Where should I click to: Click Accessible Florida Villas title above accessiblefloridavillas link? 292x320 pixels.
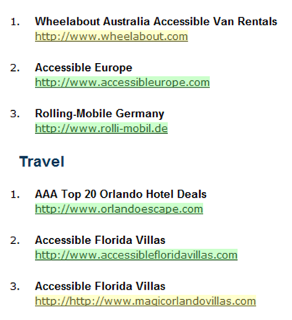coord(100,240)
